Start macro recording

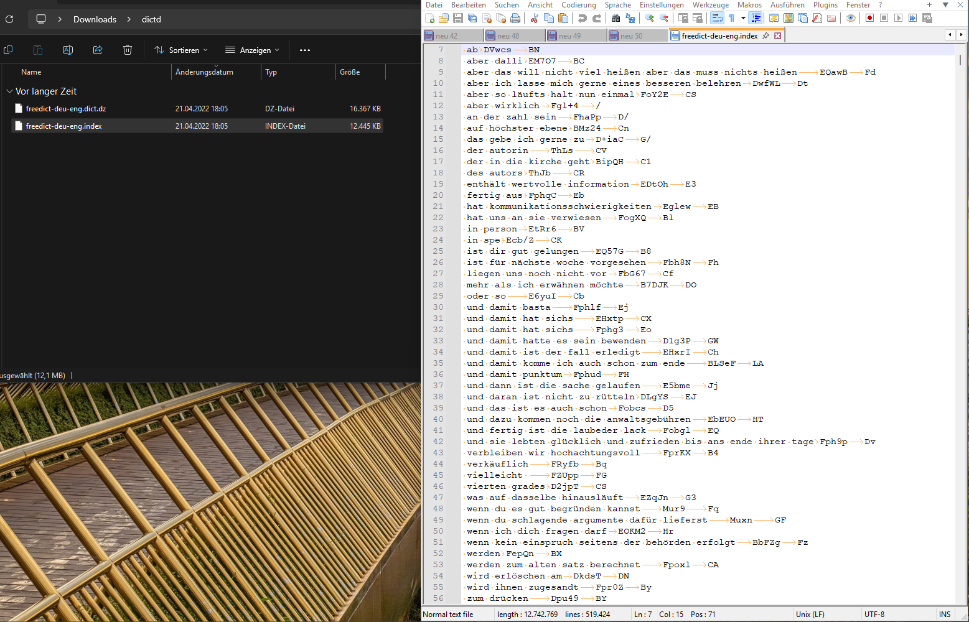(x=869, y=18)
